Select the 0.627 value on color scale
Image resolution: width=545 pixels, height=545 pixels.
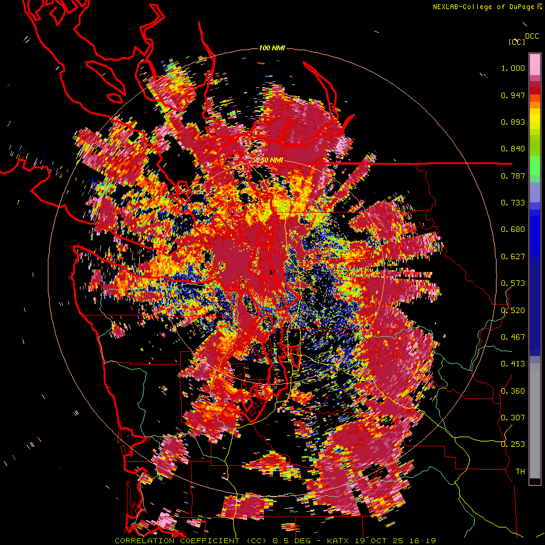click(x=513, y=257)
